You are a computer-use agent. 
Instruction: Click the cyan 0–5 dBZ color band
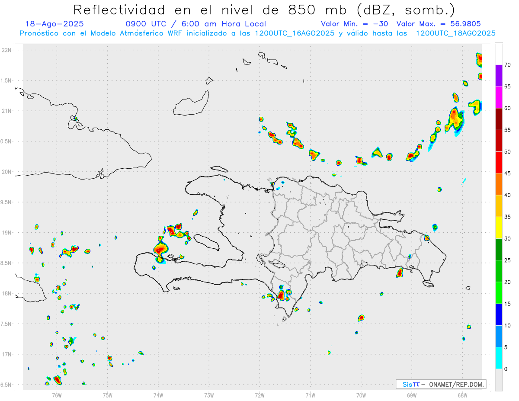[x=499, y=358]
